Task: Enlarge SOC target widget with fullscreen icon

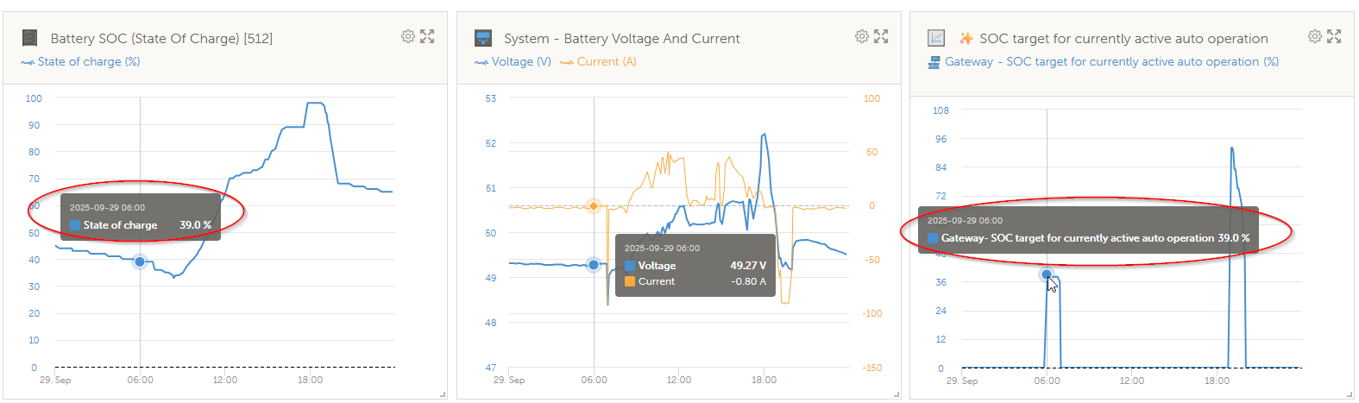Action: click(x=1334, y=36)
